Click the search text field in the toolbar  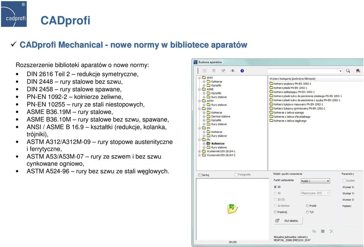(x=303, y=71)
